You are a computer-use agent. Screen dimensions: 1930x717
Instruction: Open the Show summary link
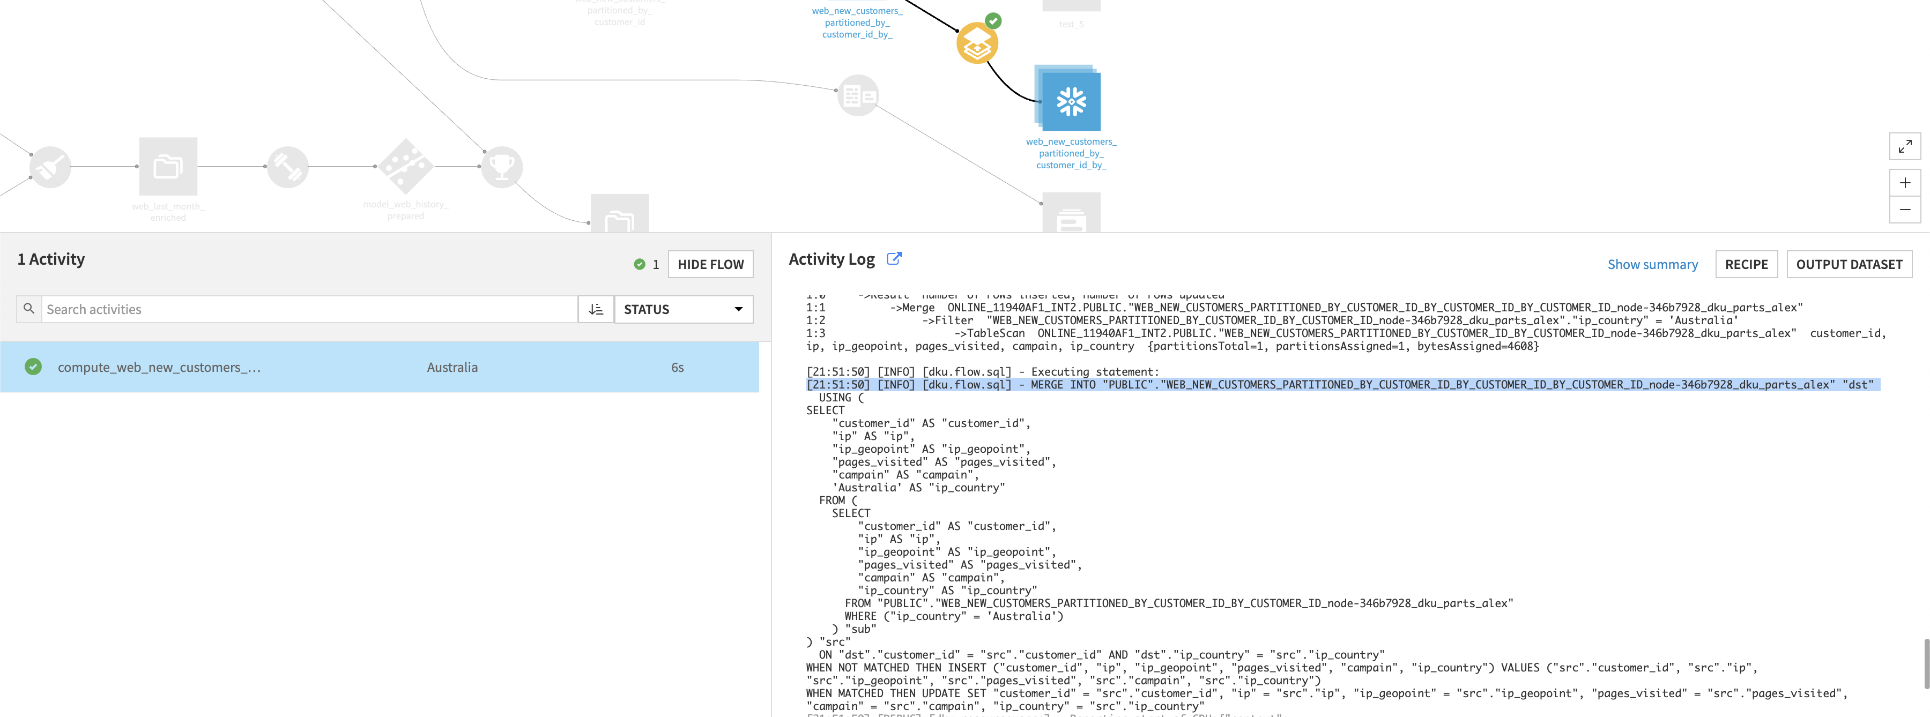tap(1653, 264)
